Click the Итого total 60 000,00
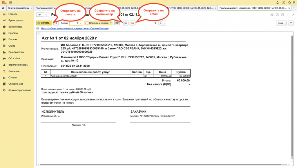Viewport: 297px width, 168px height. click(x=183, y=81)
